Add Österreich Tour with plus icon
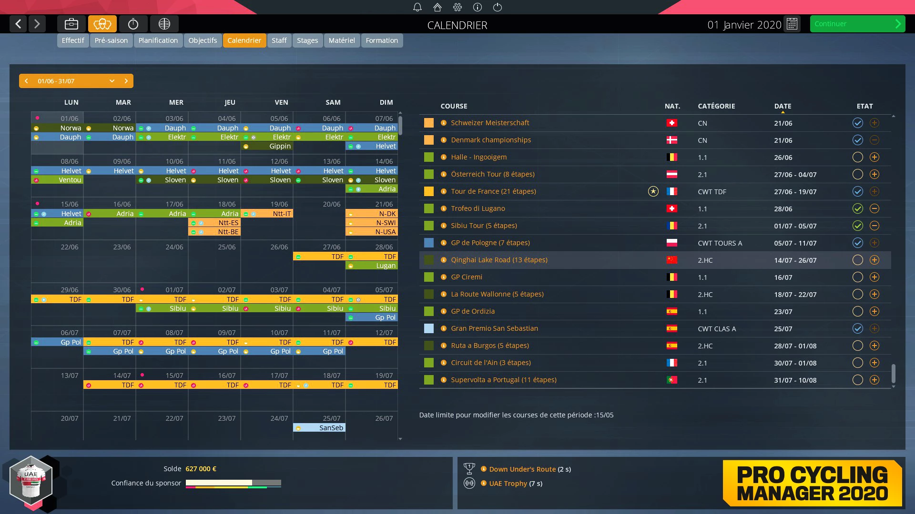The width and height of the screenshot is (915, 514). coord(874,174)
